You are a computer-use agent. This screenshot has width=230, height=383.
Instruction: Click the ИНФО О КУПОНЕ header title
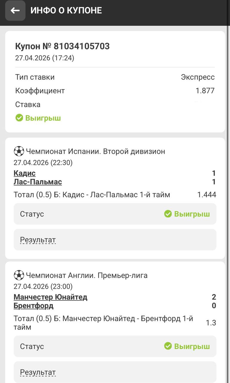[x=66, y=10]
